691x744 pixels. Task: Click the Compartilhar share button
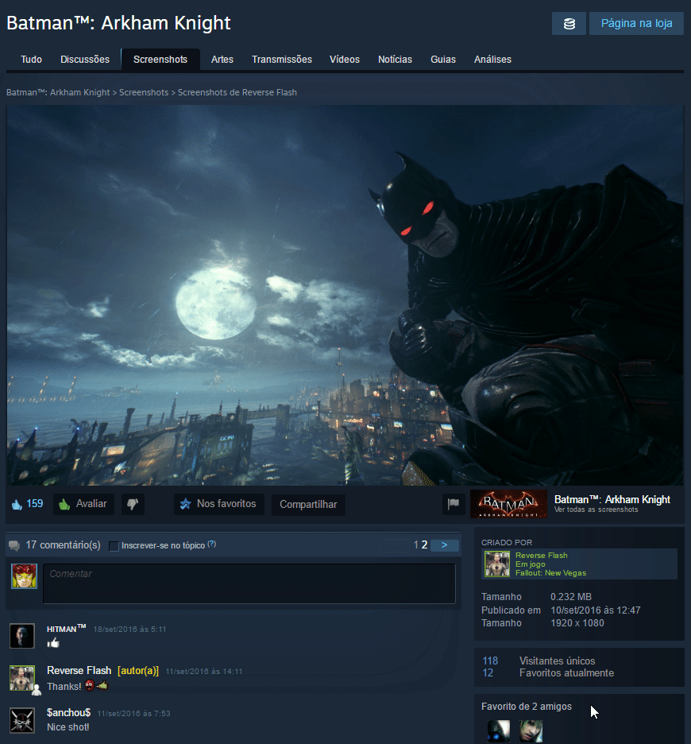(308, 505)
